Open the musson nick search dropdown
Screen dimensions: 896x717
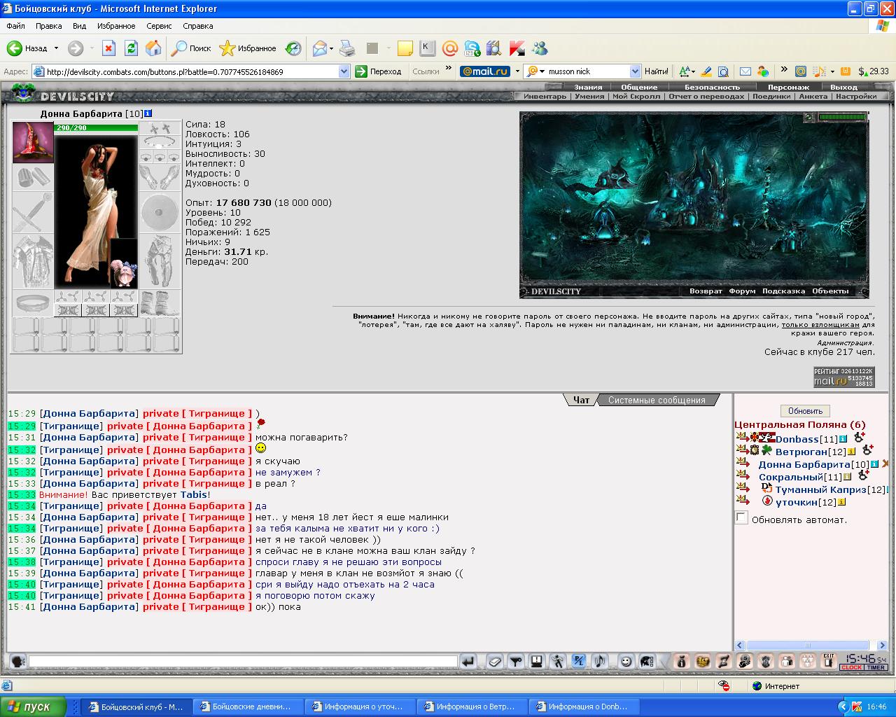(635, 71)
